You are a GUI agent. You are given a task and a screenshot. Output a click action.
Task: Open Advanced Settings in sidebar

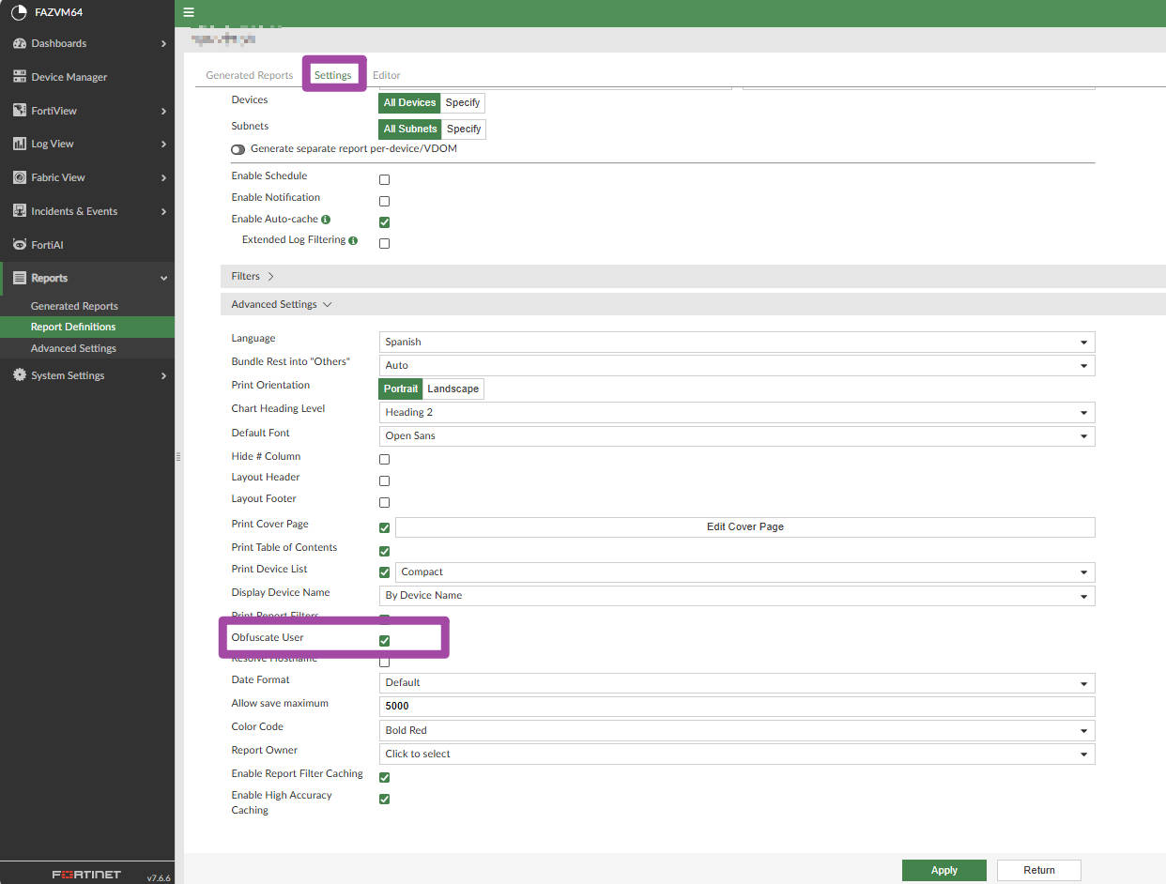pyautogui.click(x=87, y=348)
